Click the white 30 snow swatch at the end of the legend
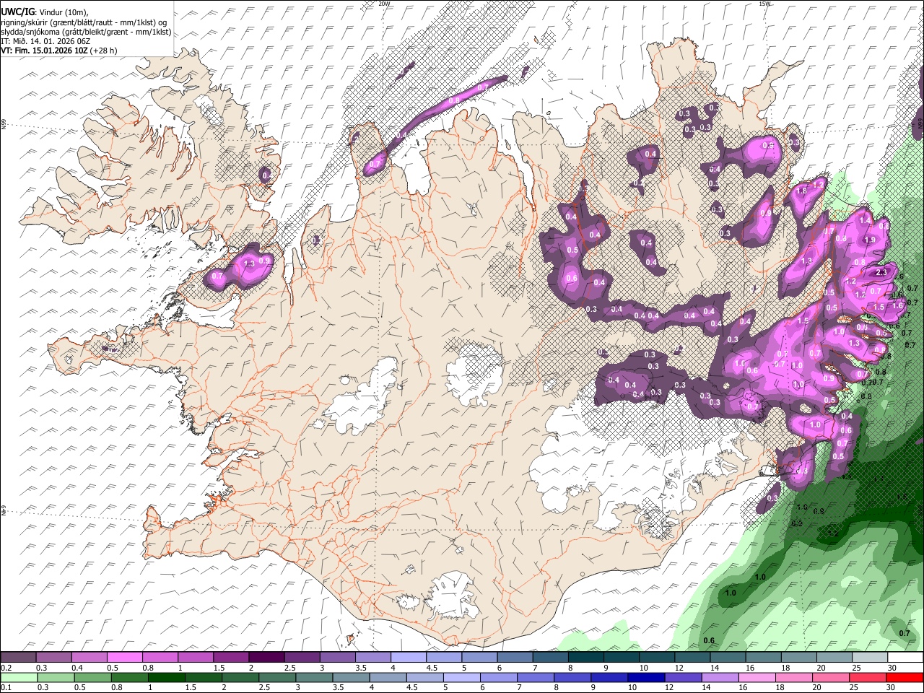The width and height of the screenshot is (924, 693). tap(905, 658)
